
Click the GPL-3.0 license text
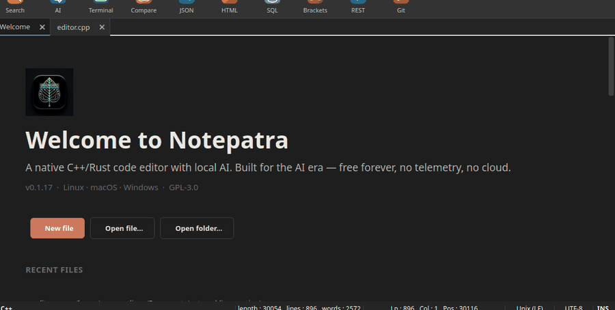click(184, 187)
